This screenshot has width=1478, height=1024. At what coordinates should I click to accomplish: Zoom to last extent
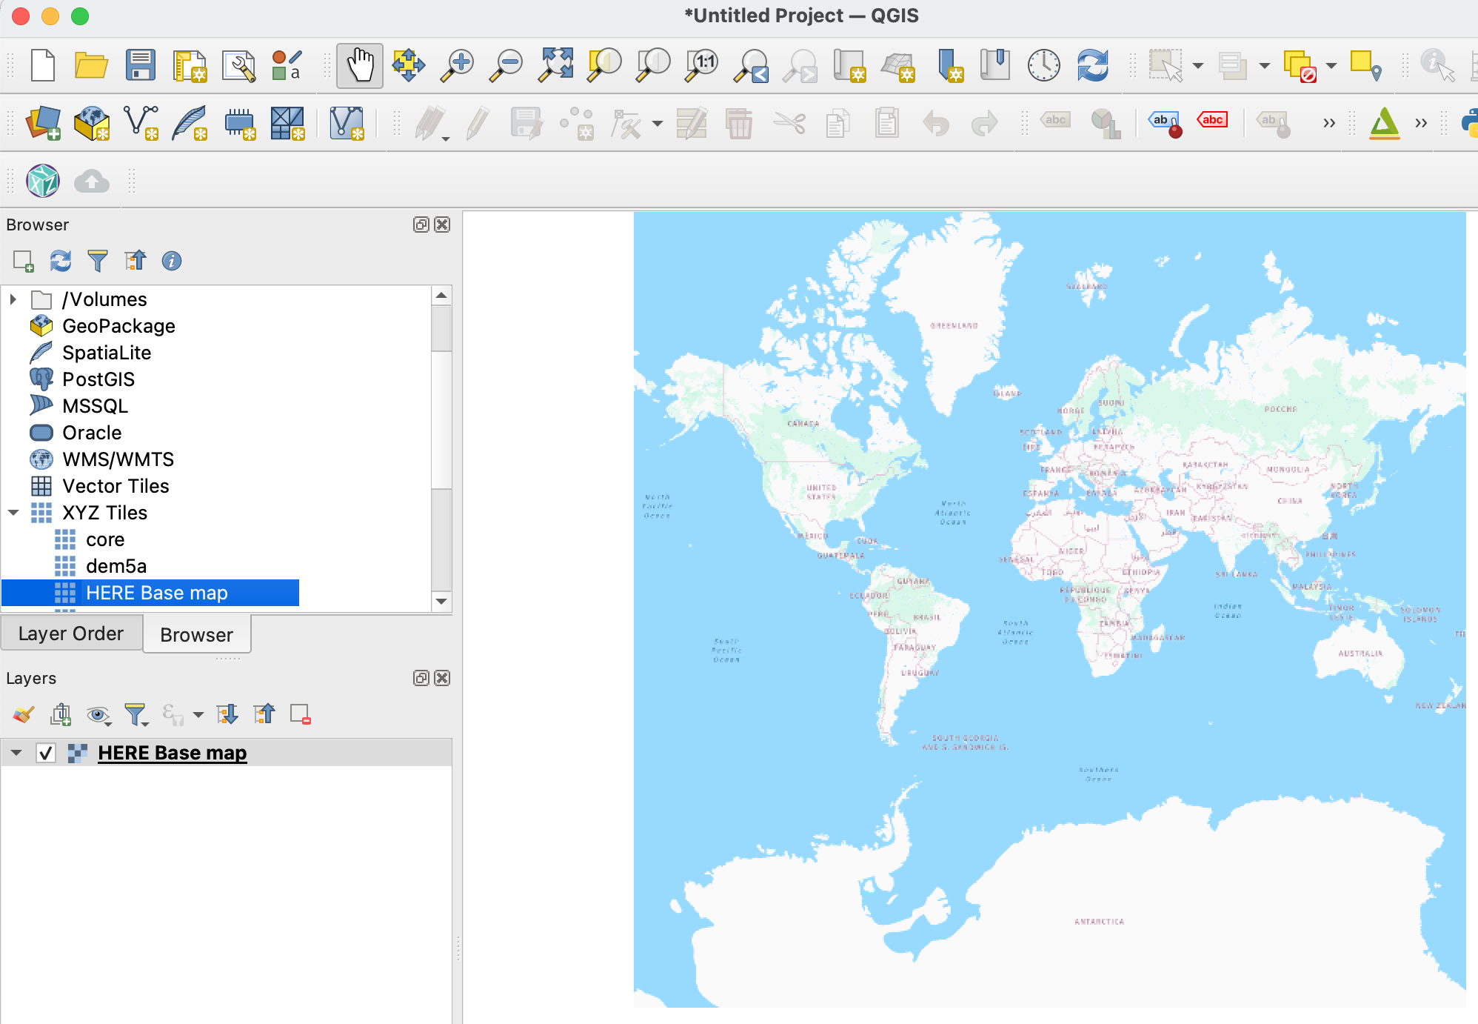click(751, 65)
